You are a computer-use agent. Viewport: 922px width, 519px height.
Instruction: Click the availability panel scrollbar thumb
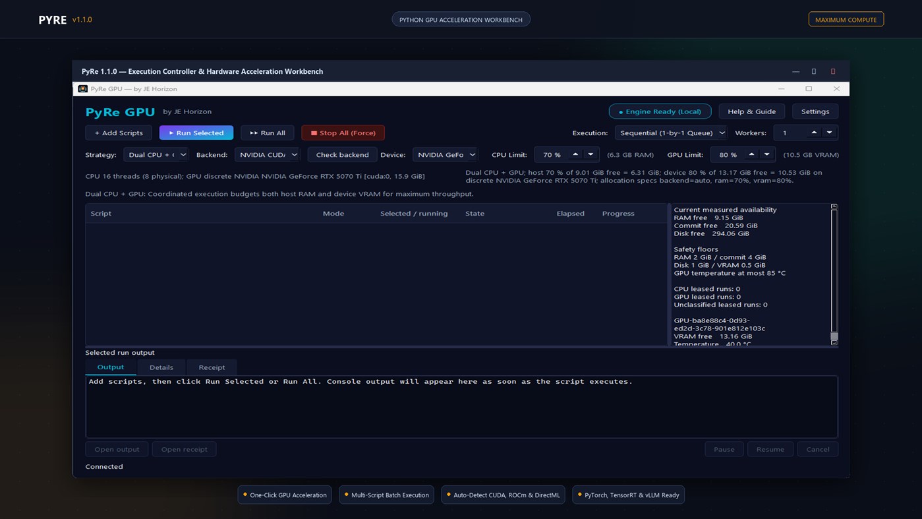[x=834, y=336]
